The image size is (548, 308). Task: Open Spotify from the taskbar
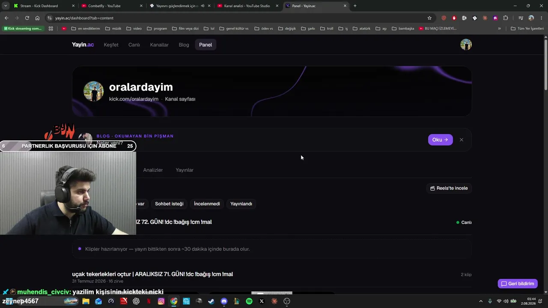point(249,301)
